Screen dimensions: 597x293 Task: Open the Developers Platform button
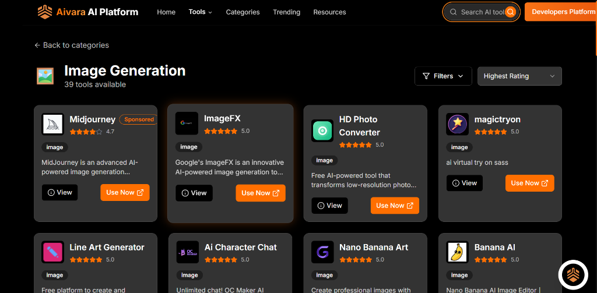click(561, 12)
